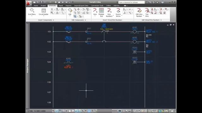Open the Wire Numbers dropdown arrow
The width and height of the screenshot is (202, 113).
coord(113,16)
